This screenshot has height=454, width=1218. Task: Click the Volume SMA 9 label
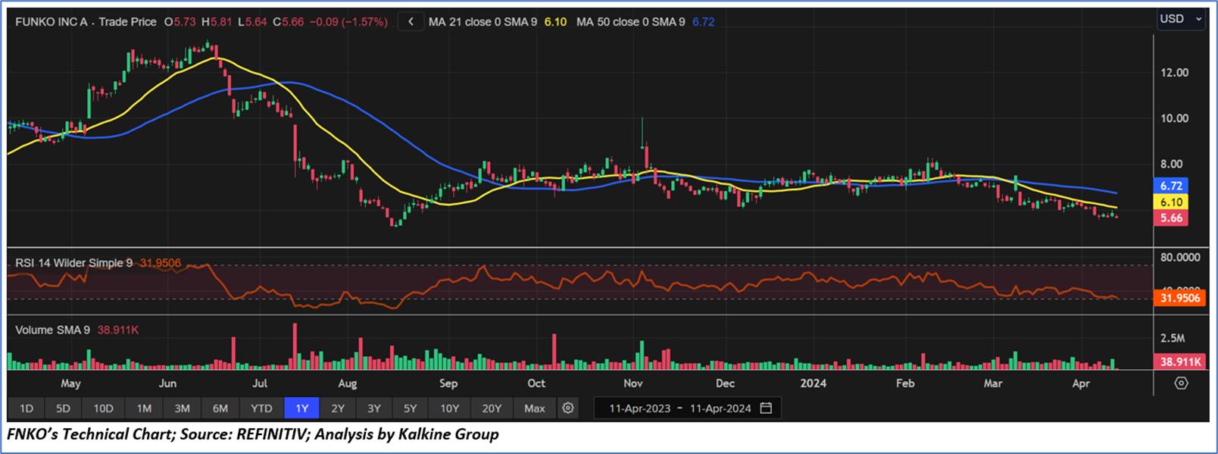coord(52,330)
